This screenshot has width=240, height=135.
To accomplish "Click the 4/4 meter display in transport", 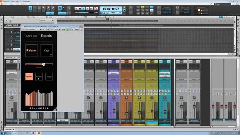I will 119,13.
